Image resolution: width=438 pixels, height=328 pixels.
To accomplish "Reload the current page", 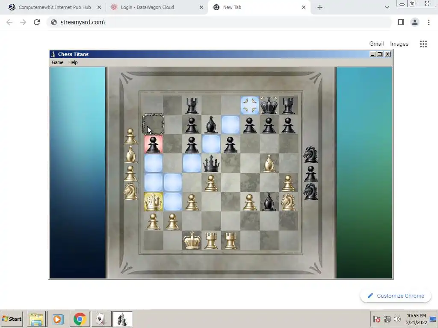I will pos(37,22).
